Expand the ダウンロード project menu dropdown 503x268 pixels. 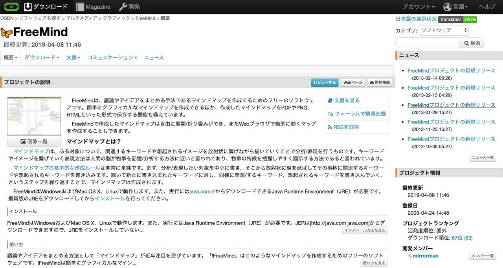pyautogui.click(x=42, y=58)
